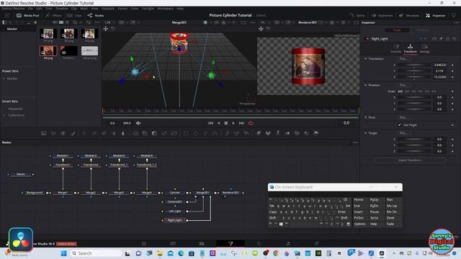Collapse the Target section
Viewport: 461px width, 259px height.
click(365, 133)
